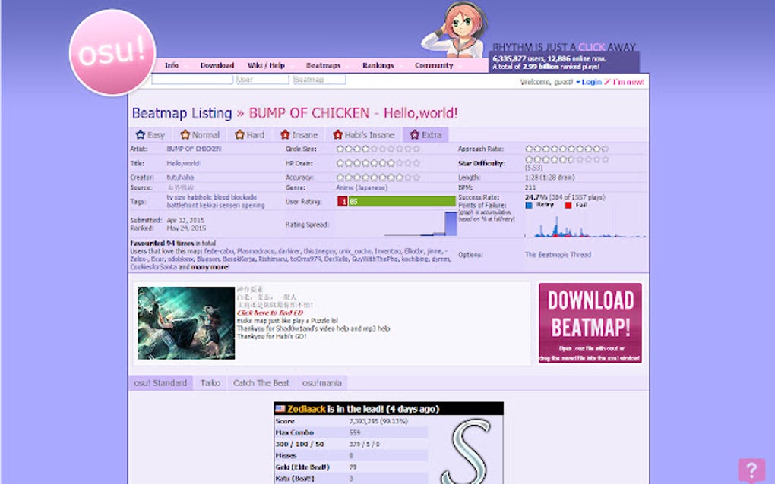Open the Download menu
The image size is (775, 484).
(x=217, y=65)
